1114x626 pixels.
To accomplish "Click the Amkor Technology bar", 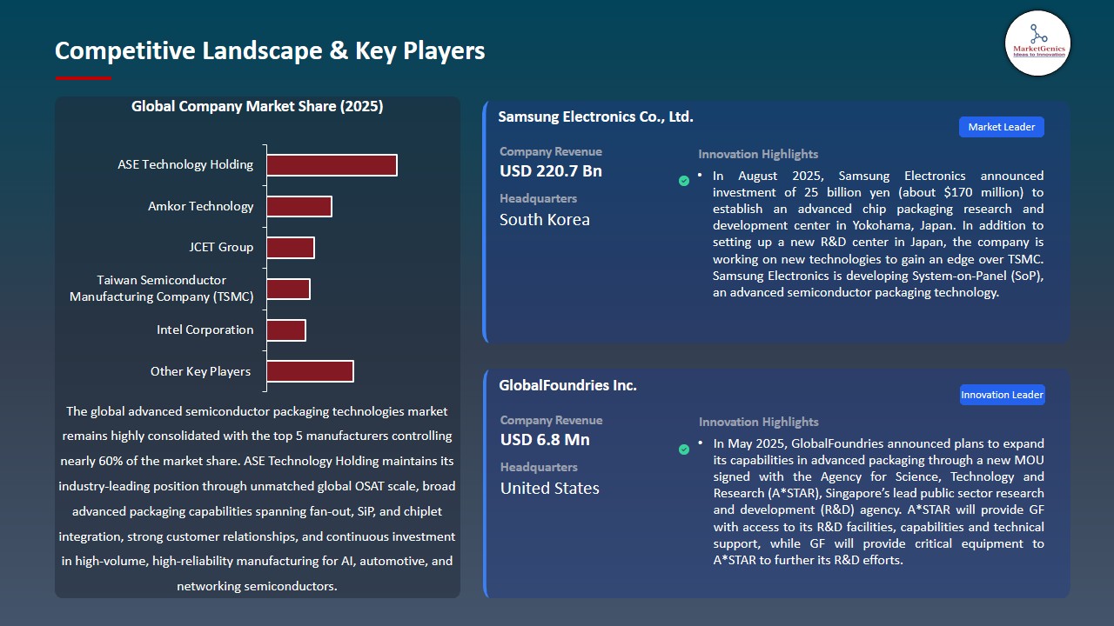I will point(299,206).
